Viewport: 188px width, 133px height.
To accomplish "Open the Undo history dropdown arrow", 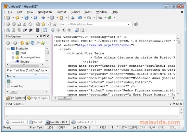I will coord(85,18).
